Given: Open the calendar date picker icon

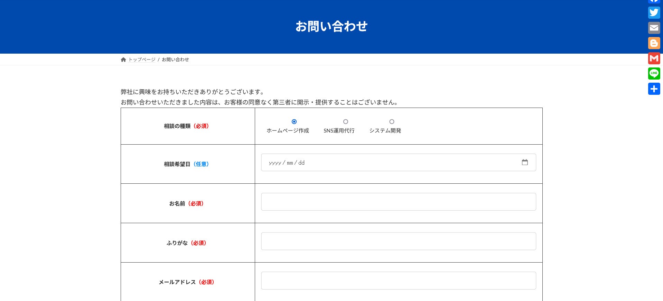Looking at the screenshot, I should click(524, 162).
